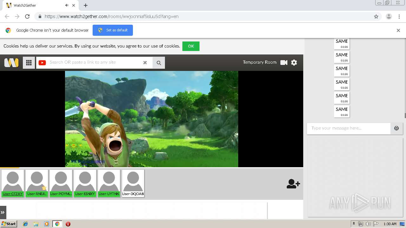
Task: Click the Watch2Gether logo icon
Action: [11, 62]
